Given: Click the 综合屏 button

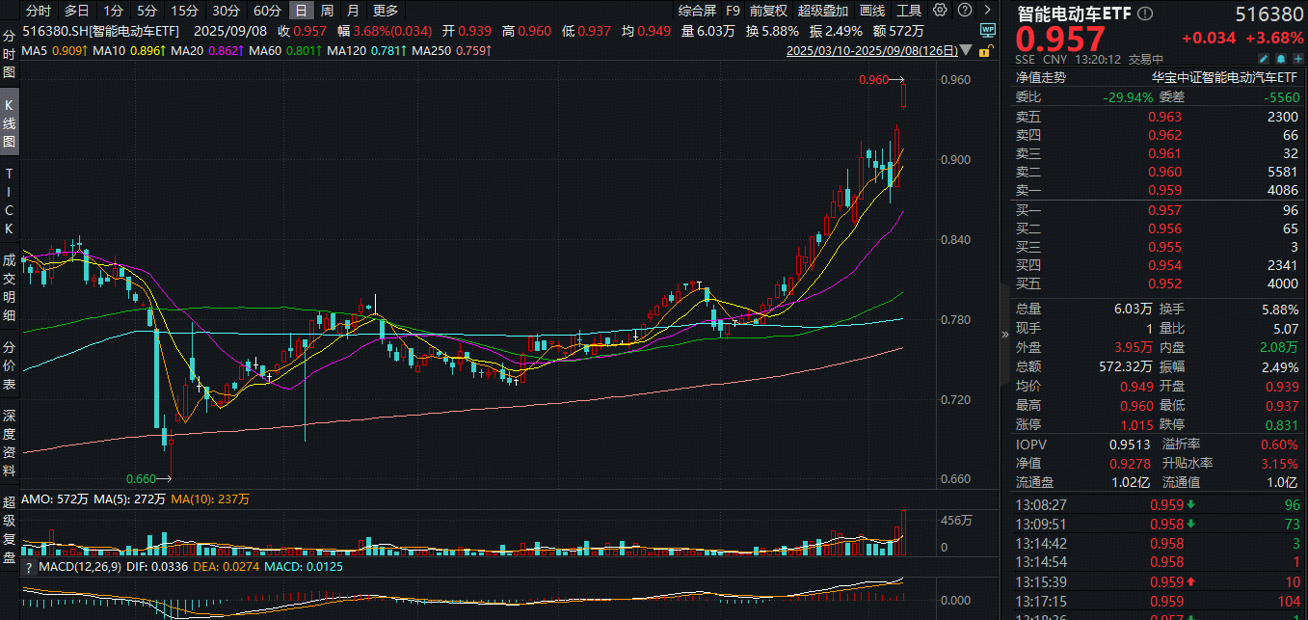Looking at the screenshot, I should (696, 11).
